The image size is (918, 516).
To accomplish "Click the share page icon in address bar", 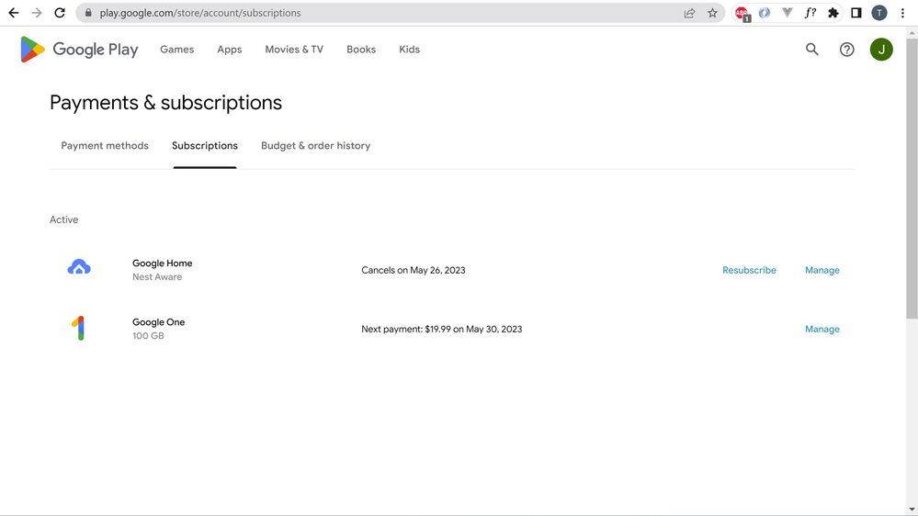I will [x=689, y=13].
